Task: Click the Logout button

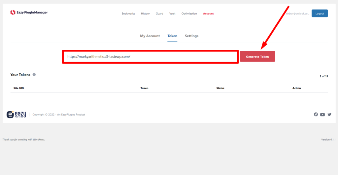Action: coord(320,13)
